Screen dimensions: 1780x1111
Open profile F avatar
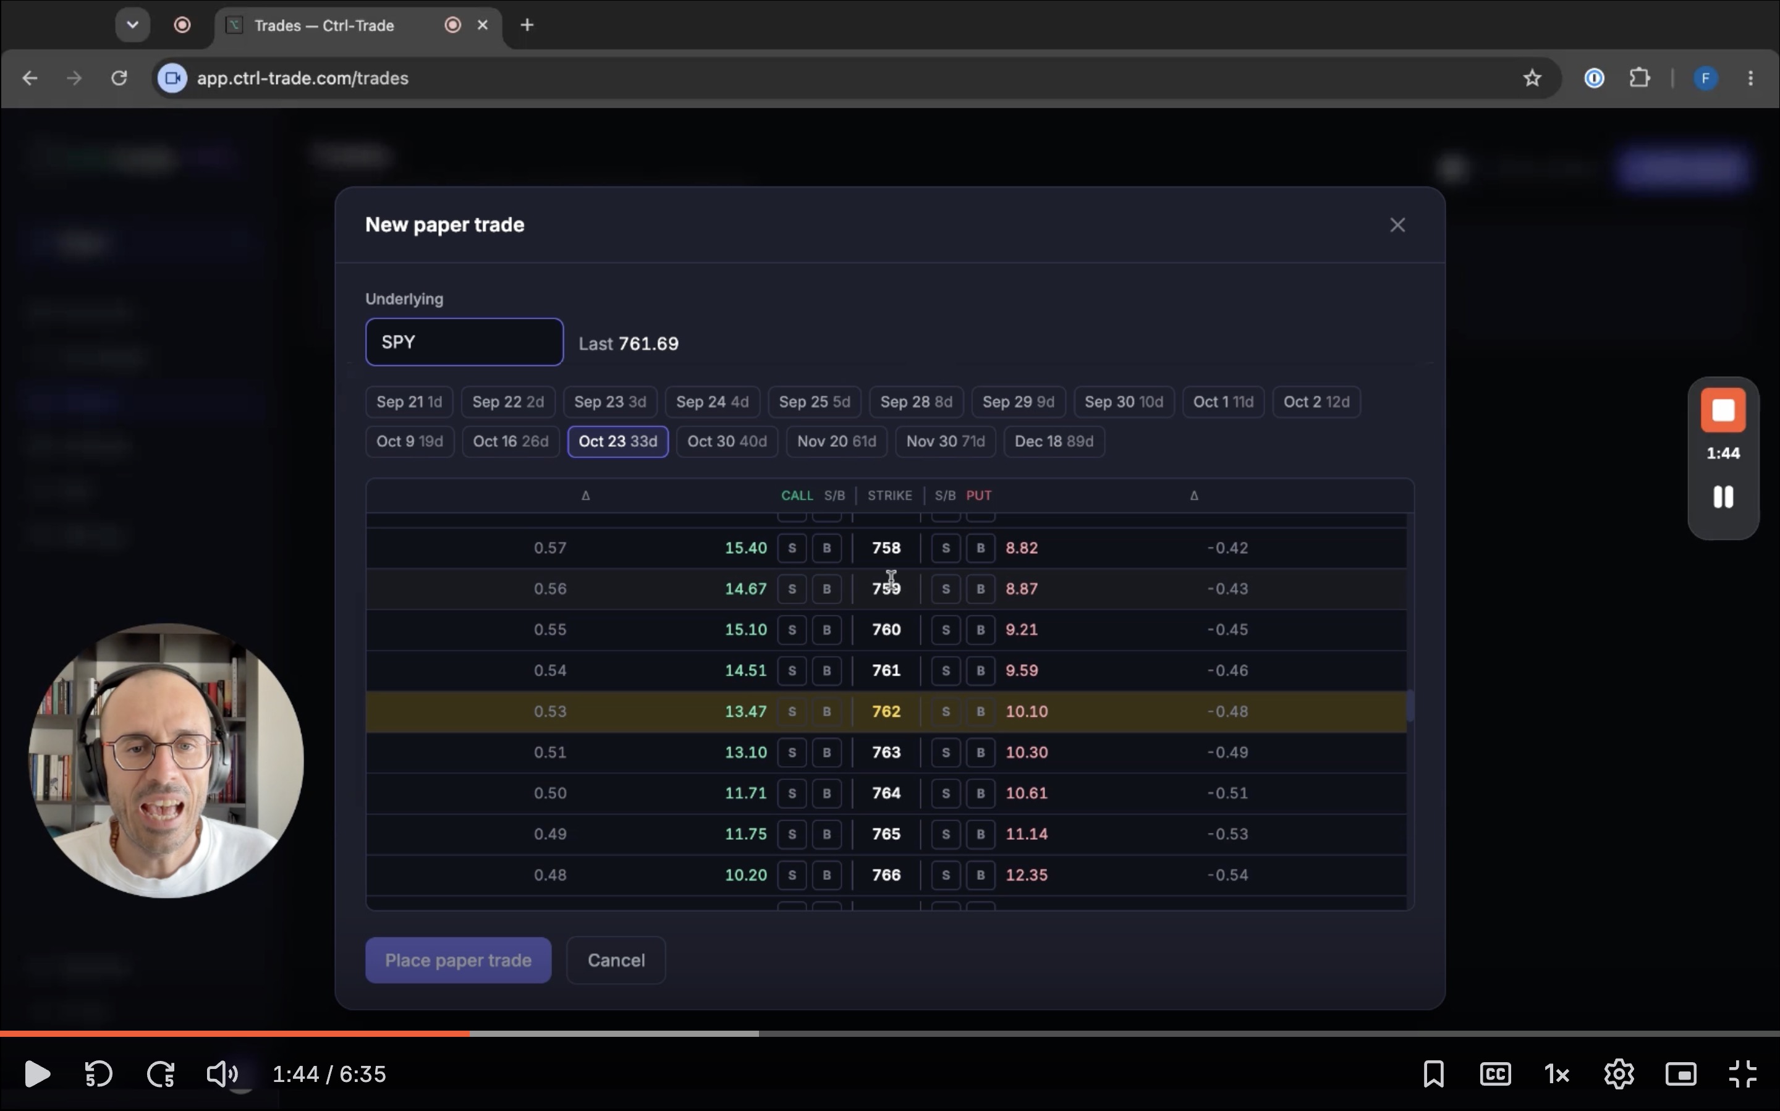tap(1705, 78)
